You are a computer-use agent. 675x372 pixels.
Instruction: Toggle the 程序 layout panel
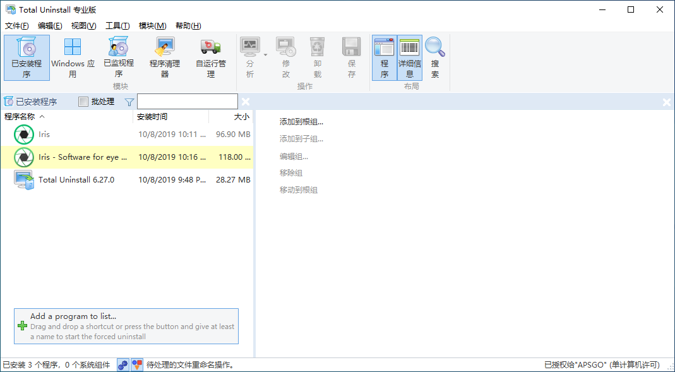385,57
